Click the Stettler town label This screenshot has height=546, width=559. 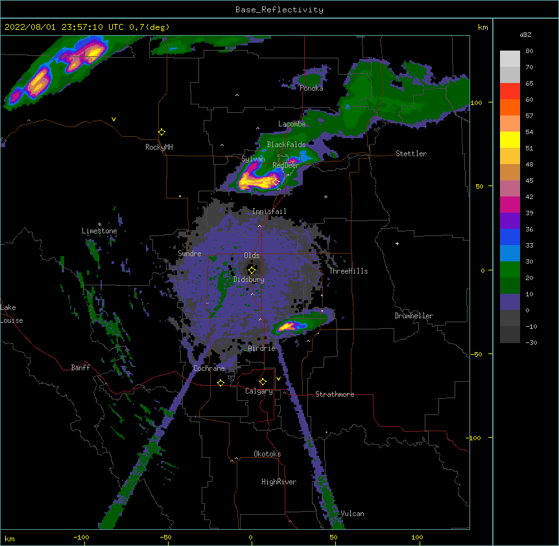[410, 154]
